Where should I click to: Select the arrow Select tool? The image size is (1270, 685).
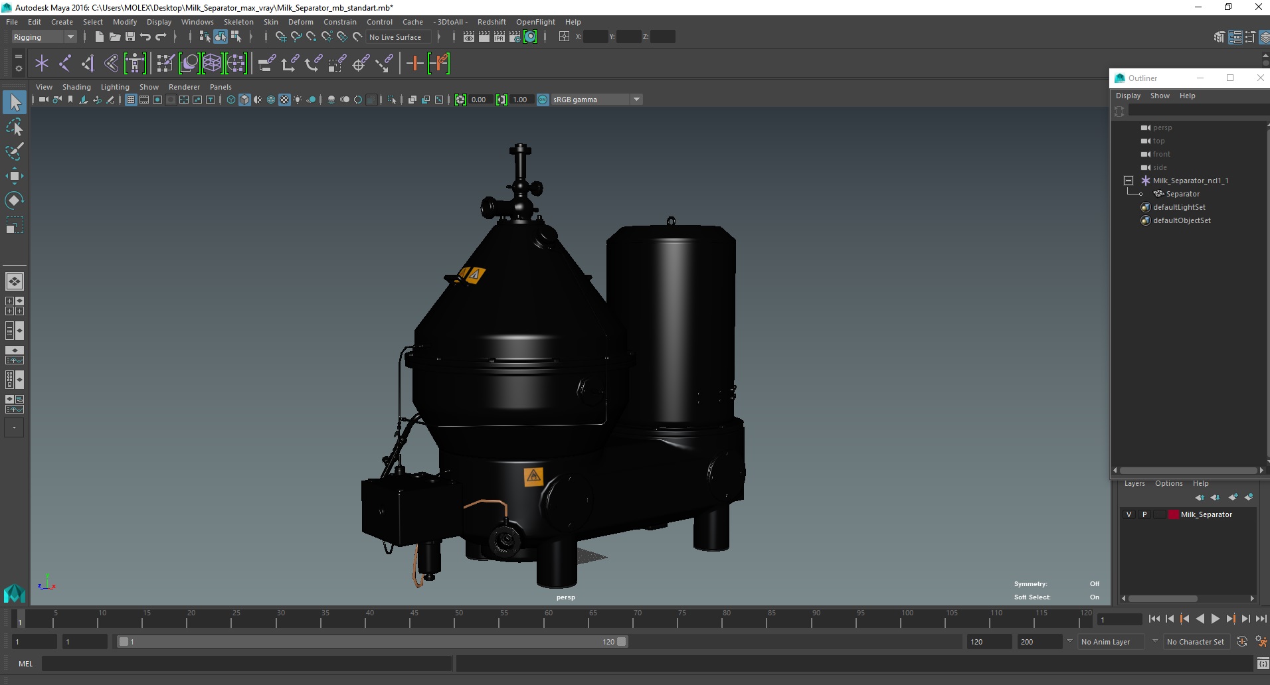(x=15, y=102)
